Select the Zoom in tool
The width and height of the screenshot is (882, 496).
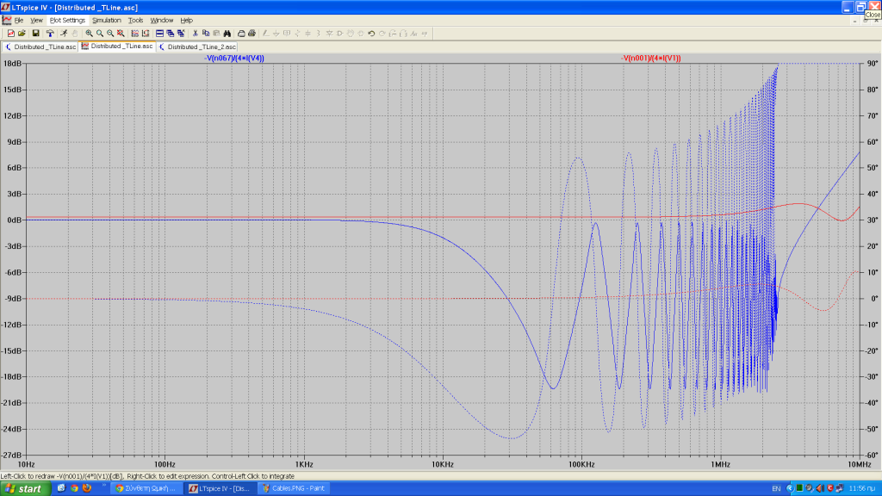89,34
